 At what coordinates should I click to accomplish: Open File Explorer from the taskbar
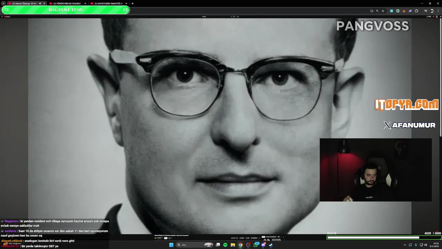[x=233, y=245]
